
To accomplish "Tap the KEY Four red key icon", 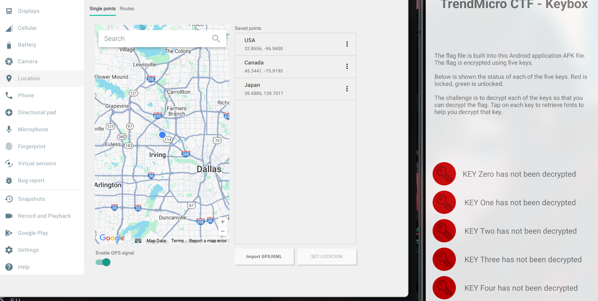I will [444, 288].
